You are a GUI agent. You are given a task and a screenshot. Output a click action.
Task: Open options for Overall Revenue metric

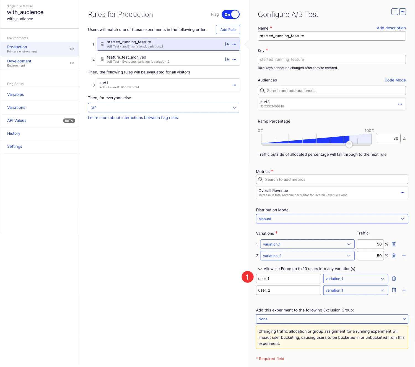402,193
